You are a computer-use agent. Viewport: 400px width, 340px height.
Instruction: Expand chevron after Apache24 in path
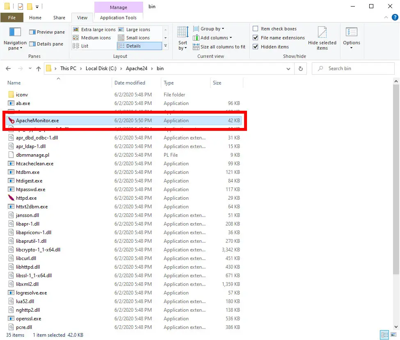point(152,68)
